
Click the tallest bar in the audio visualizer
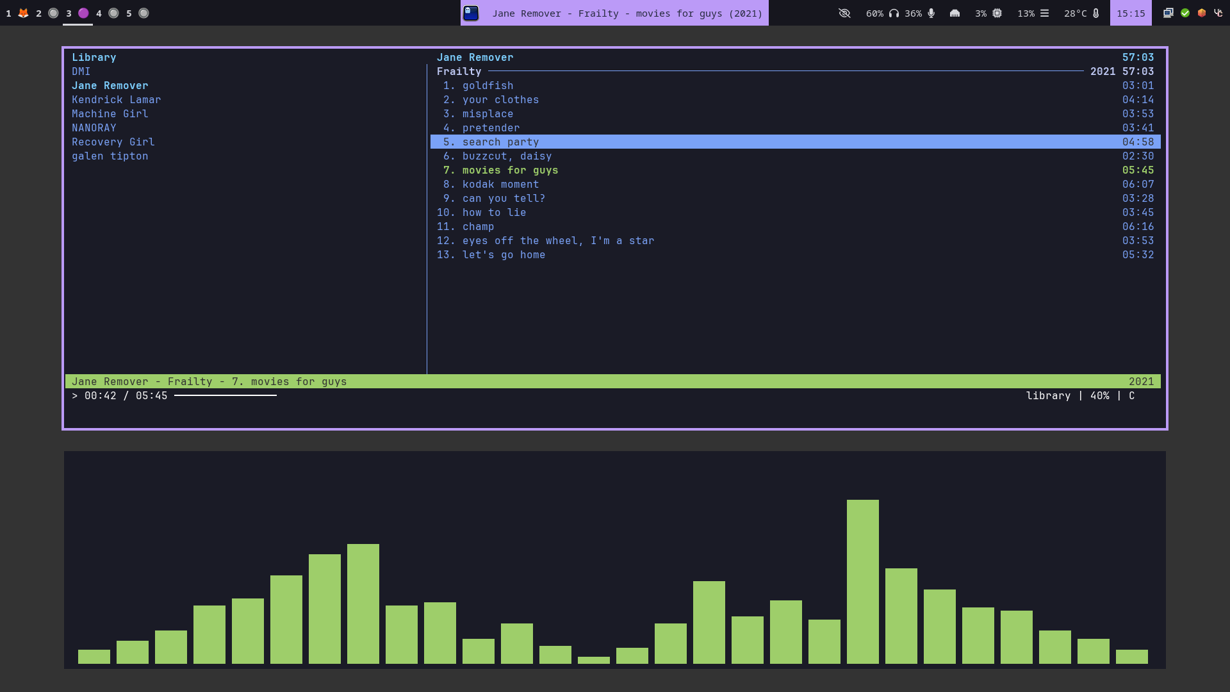point(862,581)
